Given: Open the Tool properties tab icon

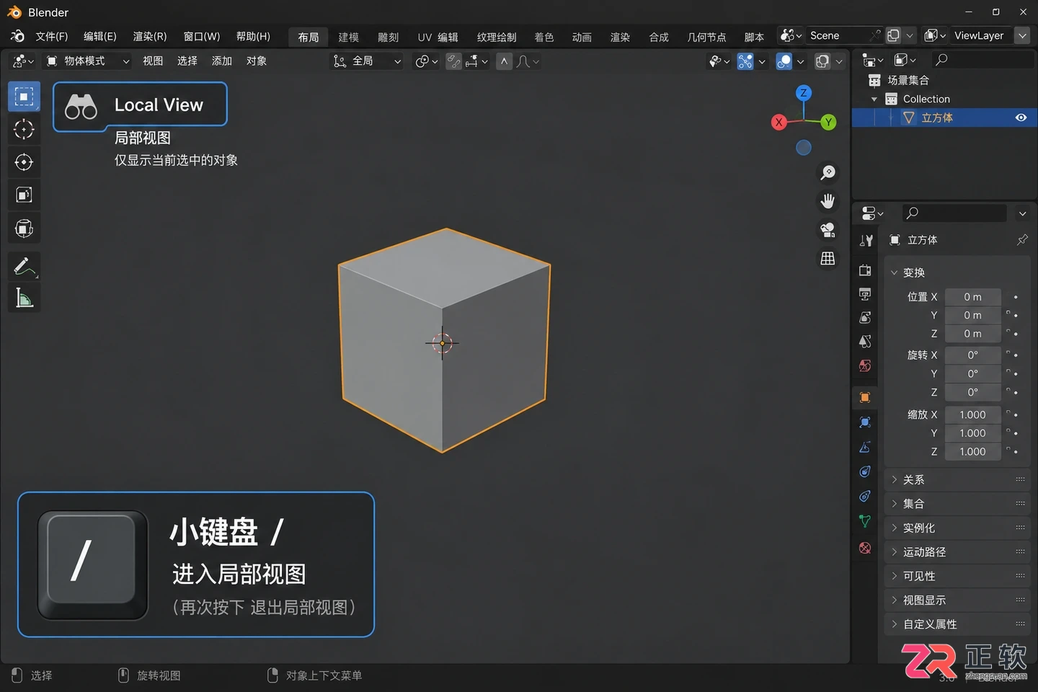Looking at the screenshot, I should point(866,241).
